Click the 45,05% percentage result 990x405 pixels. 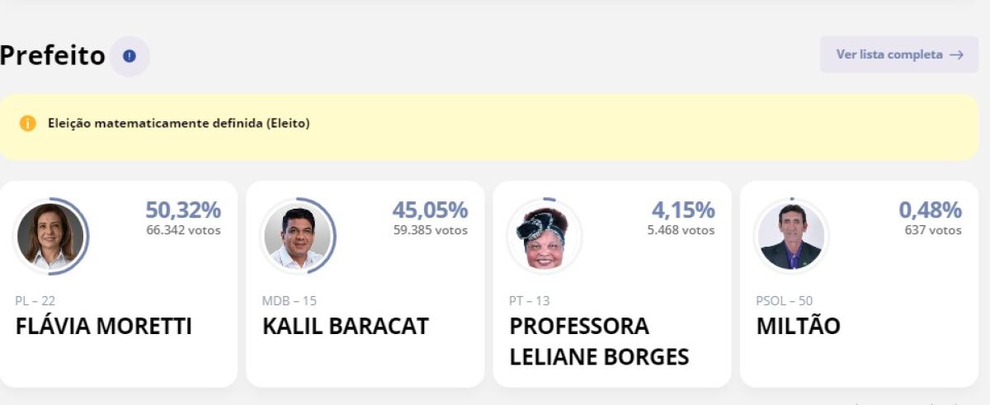[x=430, y=210]
